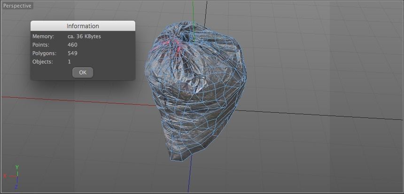
Task: Click the Polygons value 549
Action: (72, 54)
